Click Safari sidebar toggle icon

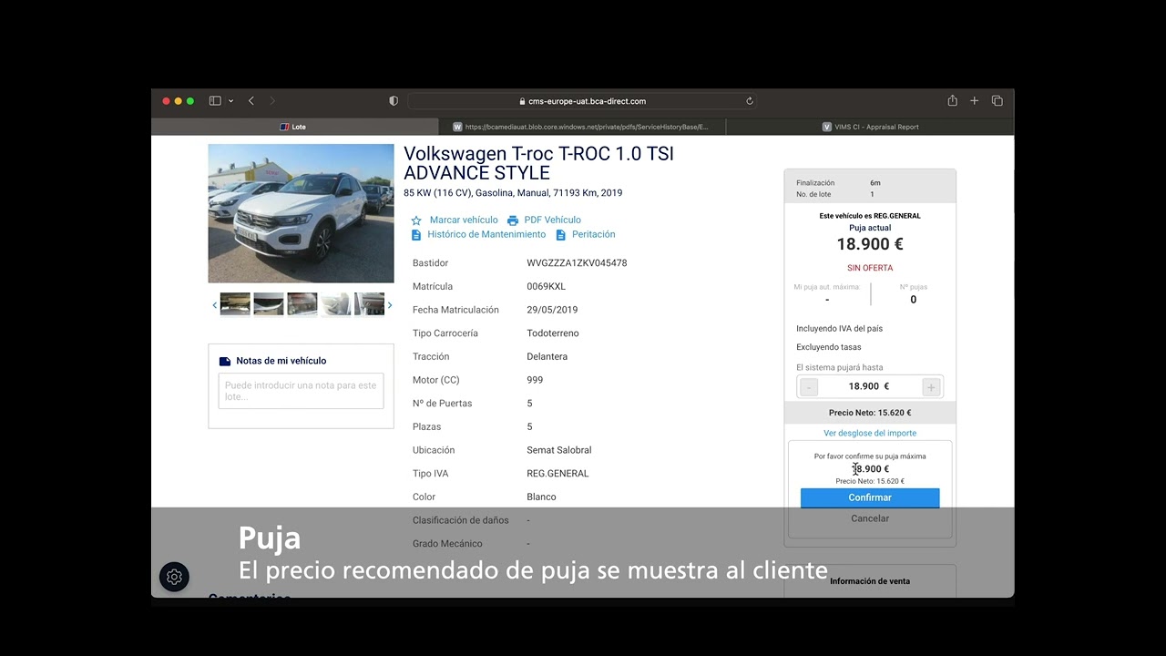[x=215, y=101]
